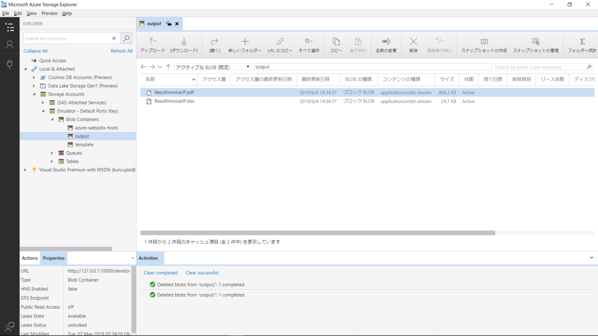The width and height of the screenshot is (598, 336).
Task: Select Quick Access in the tree
Action: tap(52, 61)
